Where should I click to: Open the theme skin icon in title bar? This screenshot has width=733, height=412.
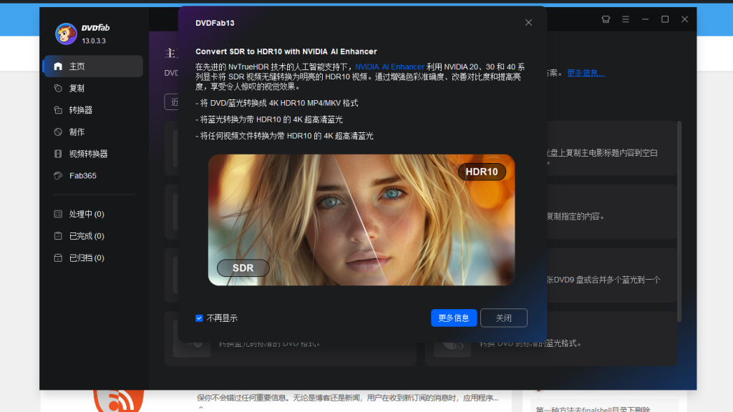(x=606, y=19)
